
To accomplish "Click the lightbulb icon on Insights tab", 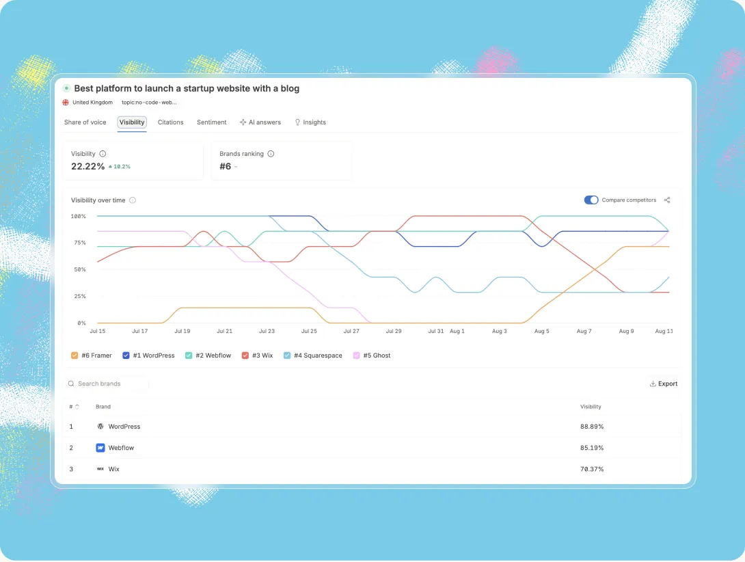I will coord(297,122).
